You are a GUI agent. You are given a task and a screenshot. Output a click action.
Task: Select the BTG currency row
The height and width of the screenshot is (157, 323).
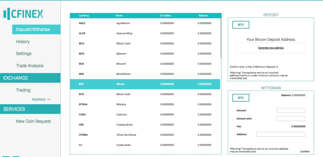pos(145,94)
